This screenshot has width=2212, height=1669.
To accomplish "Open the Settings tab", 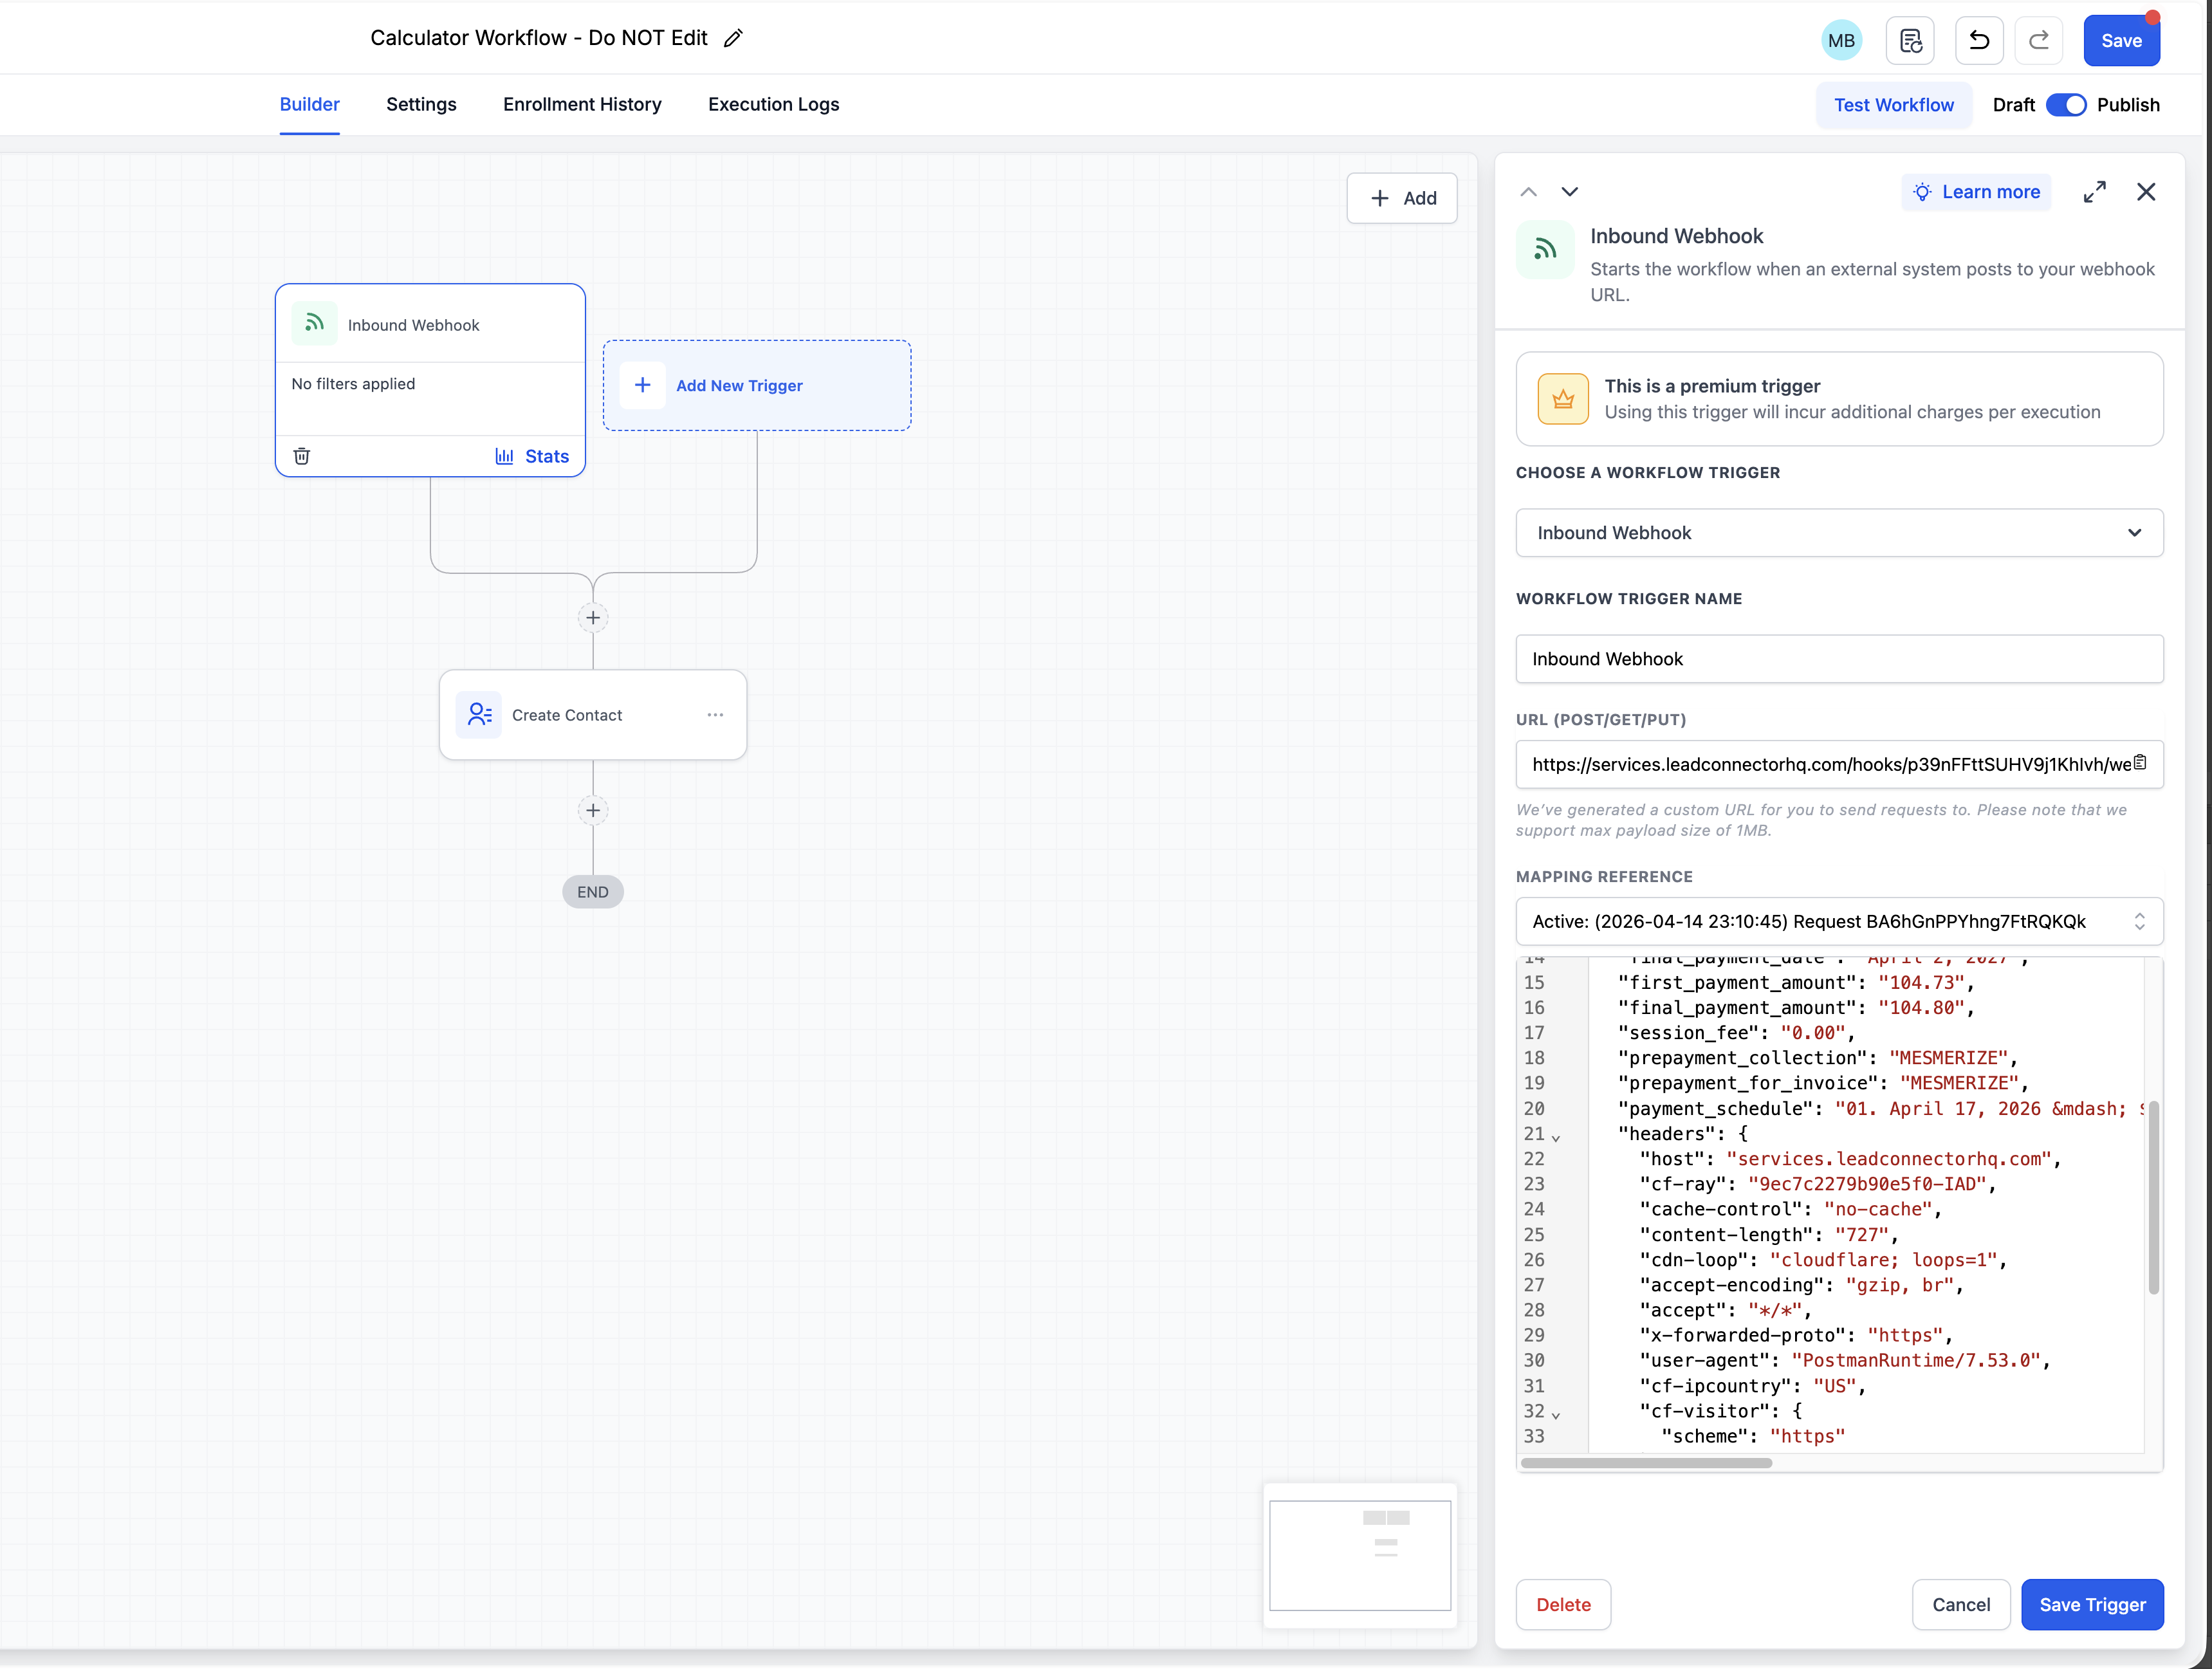I will tap(421, 104).
